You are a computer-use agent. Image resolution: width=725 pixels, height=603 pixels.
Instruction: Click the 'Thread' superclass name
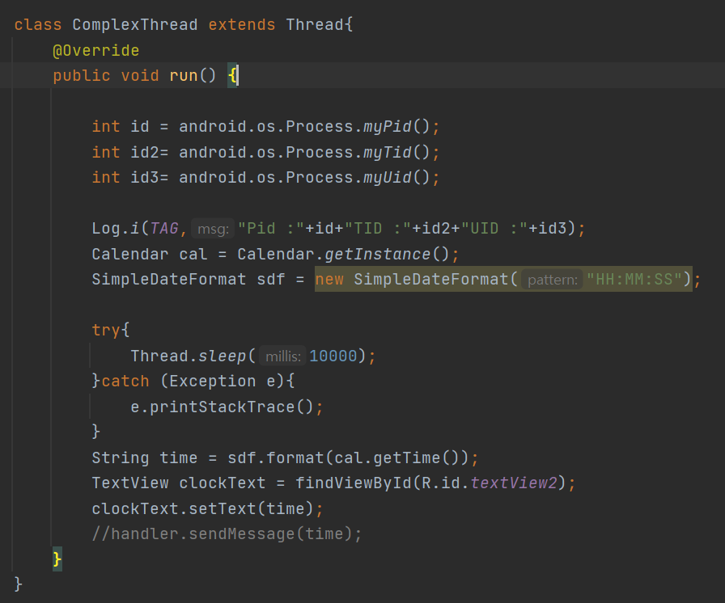coord(315,24)
